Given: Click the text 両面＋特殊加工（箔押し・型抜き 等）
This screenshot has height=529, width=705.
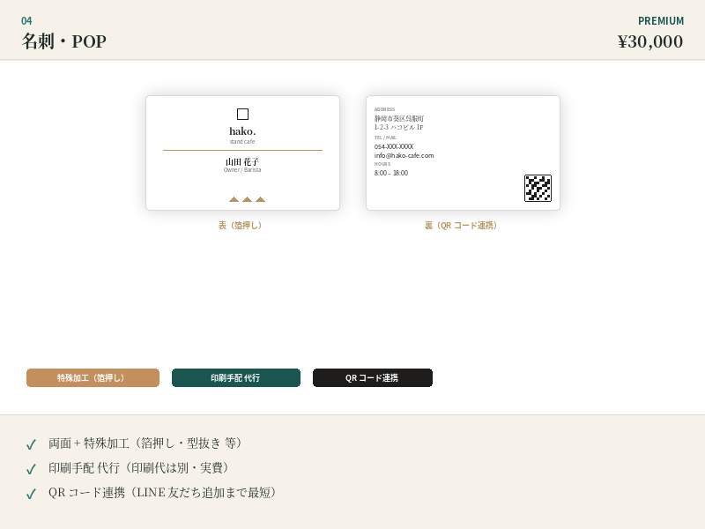Looking at the screenshot, I should [145, 443].
